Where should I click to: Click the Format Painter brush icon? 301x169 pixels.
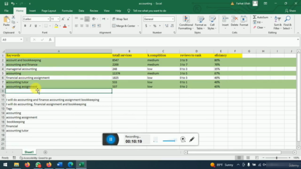point(14,27)
